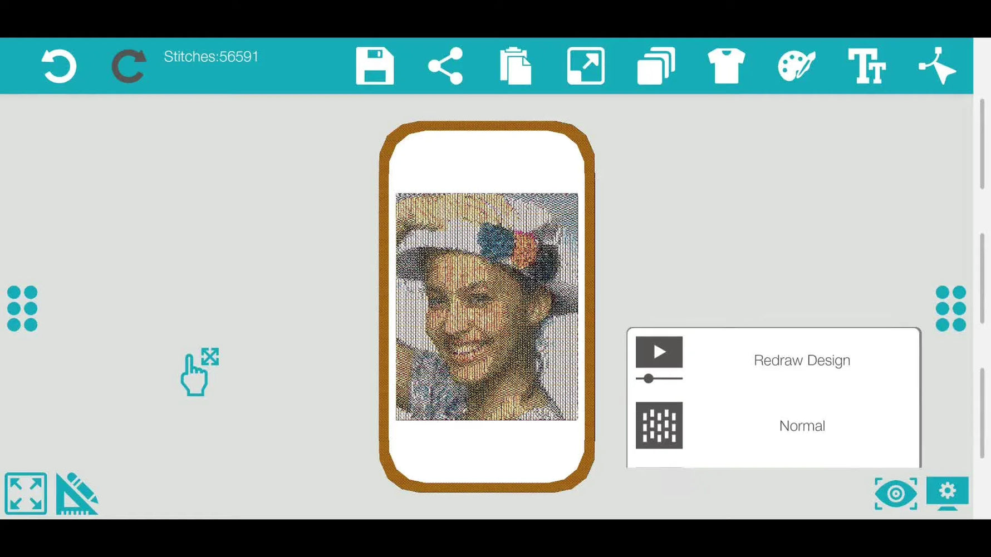Viewport: 991px width, 557px height.
Task: Open the left six-dot grid menu
Action: (22, 309)
